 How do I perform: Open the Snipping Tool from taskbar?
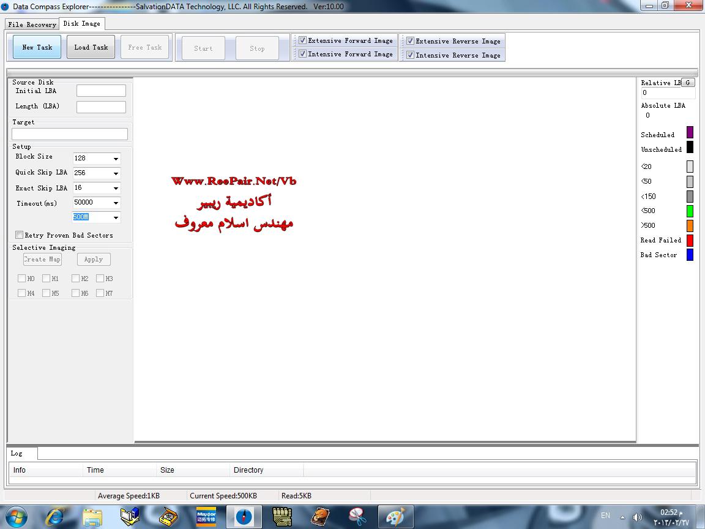pyautogui.click(x=357, y=517)
